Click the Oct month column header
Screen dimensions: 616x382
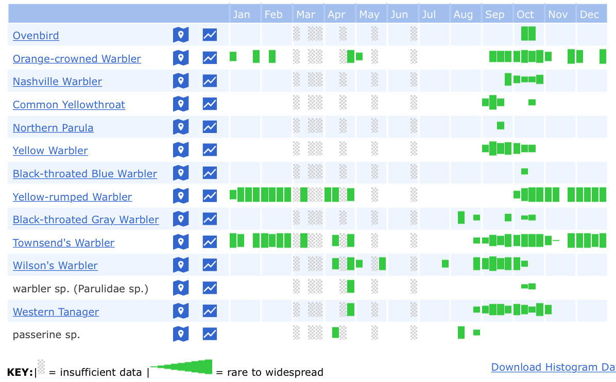[x=525, y=14]
